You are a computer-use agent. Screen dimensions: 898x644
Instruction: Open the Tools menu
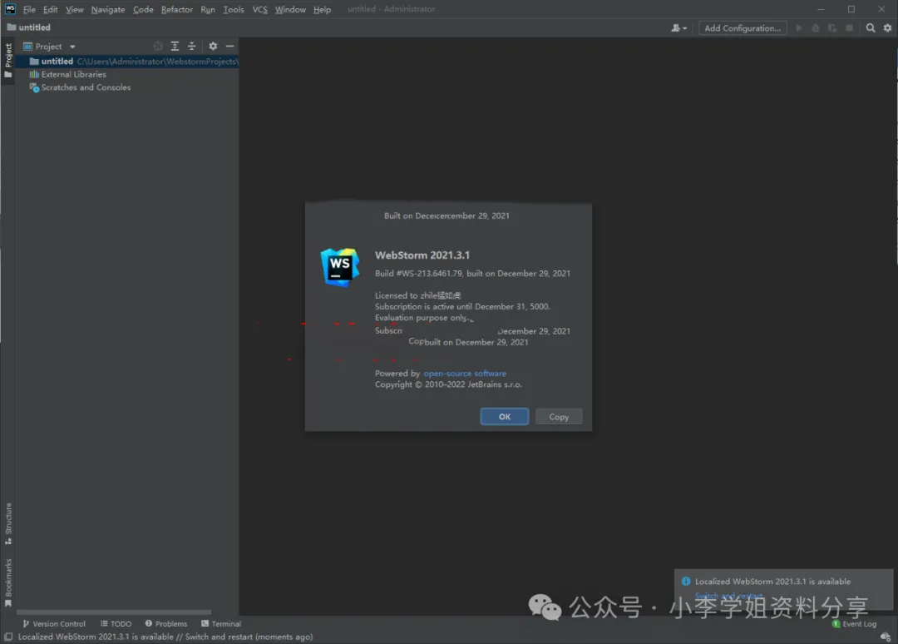tap(234, 9)
